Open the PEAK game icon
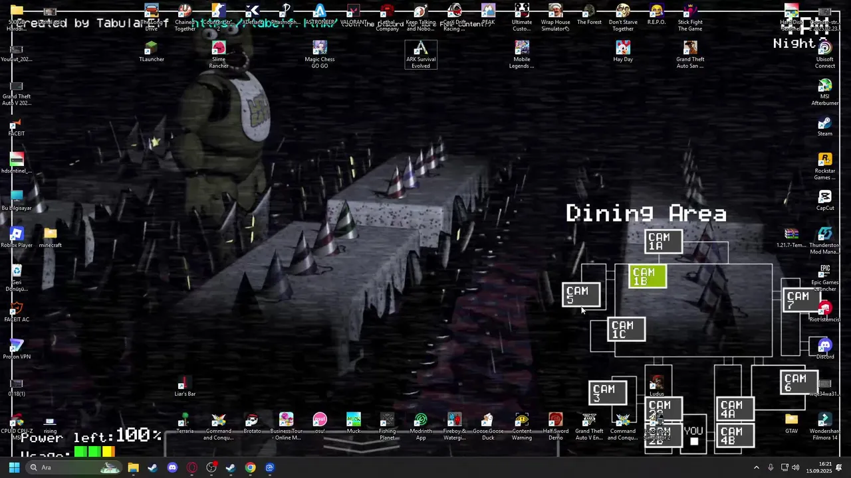The width and height of the screenshot is (851, 478). tap(488, 15)
